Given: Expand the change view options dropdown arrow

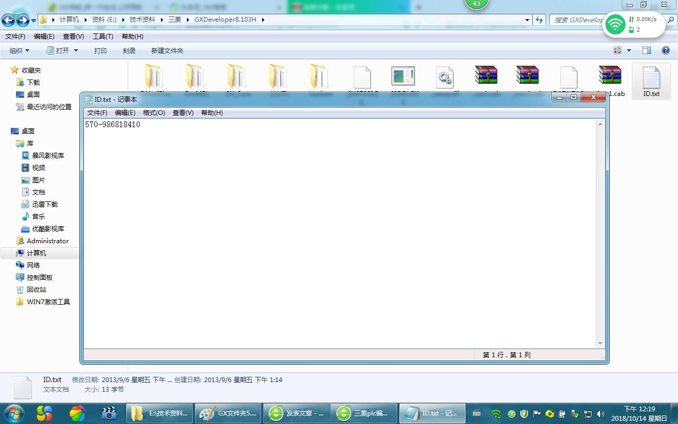Looking at the screenshot, I should (629, 50).
